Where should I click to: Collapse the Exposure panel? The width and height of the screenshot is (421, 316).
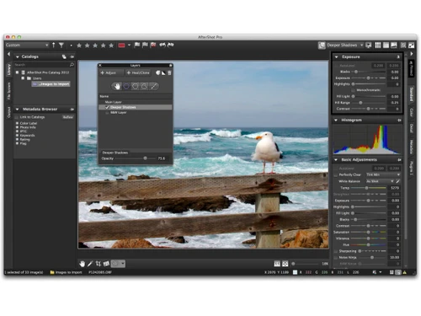point(336,57)
